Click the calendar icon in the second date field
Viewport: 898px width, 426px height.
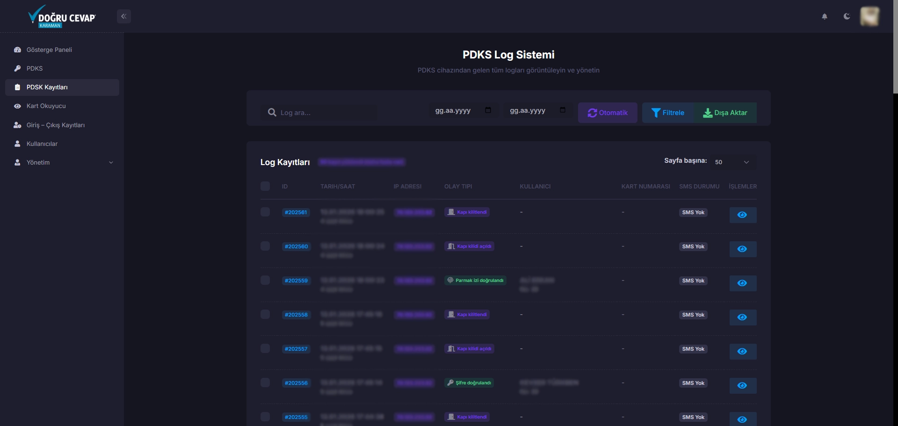563,110
